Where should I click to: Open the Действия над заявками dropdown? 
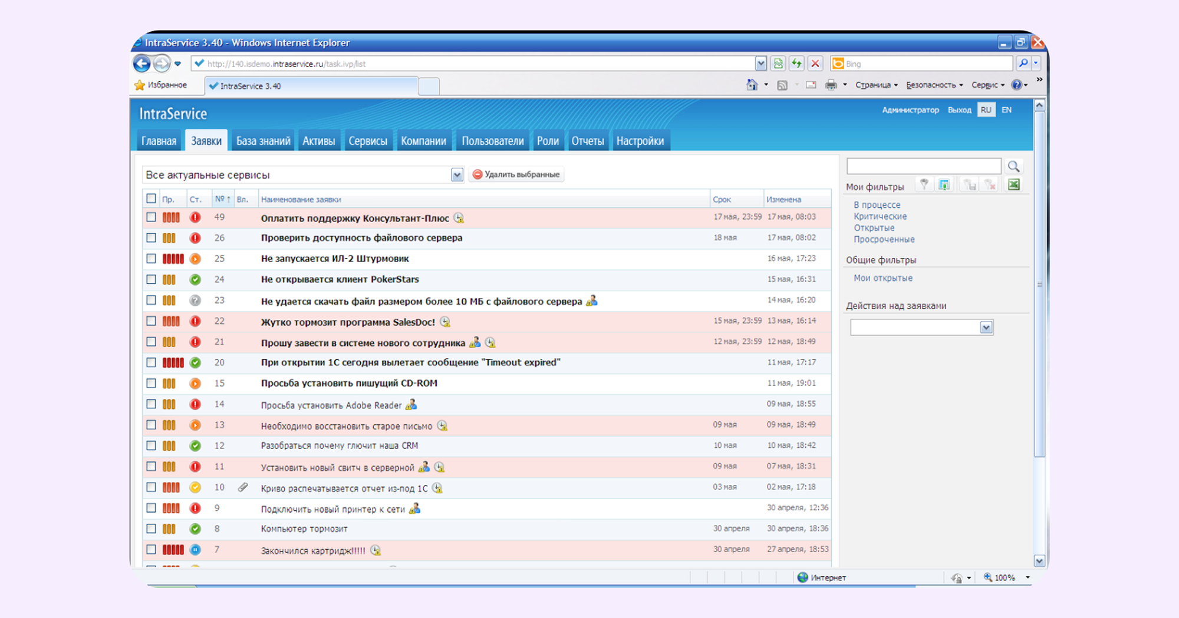click(986, 328)
